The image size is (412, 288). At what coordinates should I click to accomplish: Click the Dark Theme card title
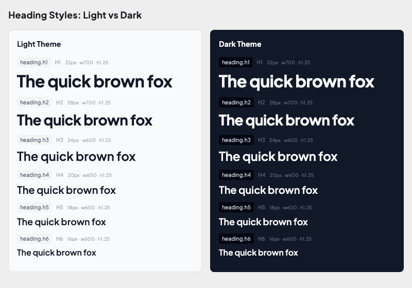(x=240, y=44)
